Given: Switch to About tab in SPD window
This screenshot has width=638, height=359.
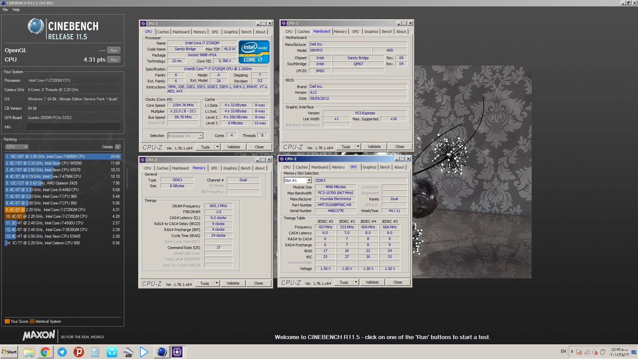Looking at the screenshot, I should (399, 167).
